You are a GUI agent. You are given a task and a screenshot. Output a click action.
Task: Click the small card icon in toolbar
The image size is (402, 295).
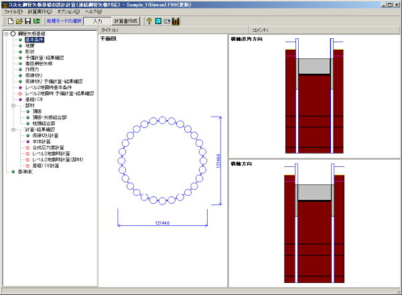(x=166, y=21)
